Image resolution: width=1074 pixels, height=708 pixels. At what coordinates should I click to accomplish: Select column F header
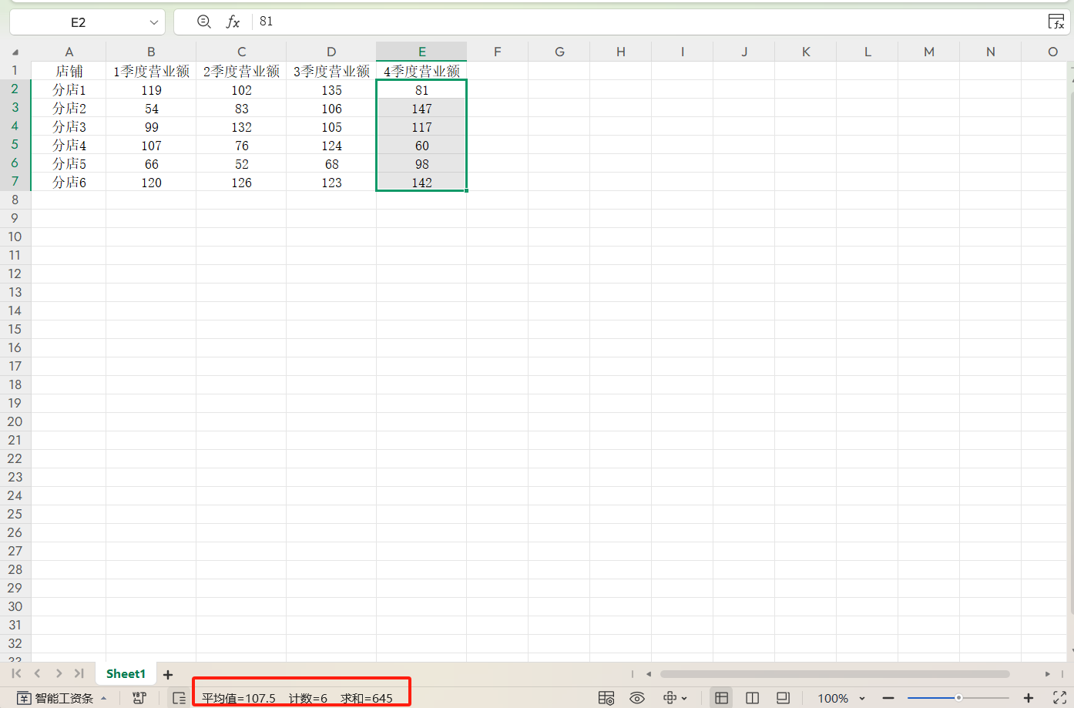(497, 52)
